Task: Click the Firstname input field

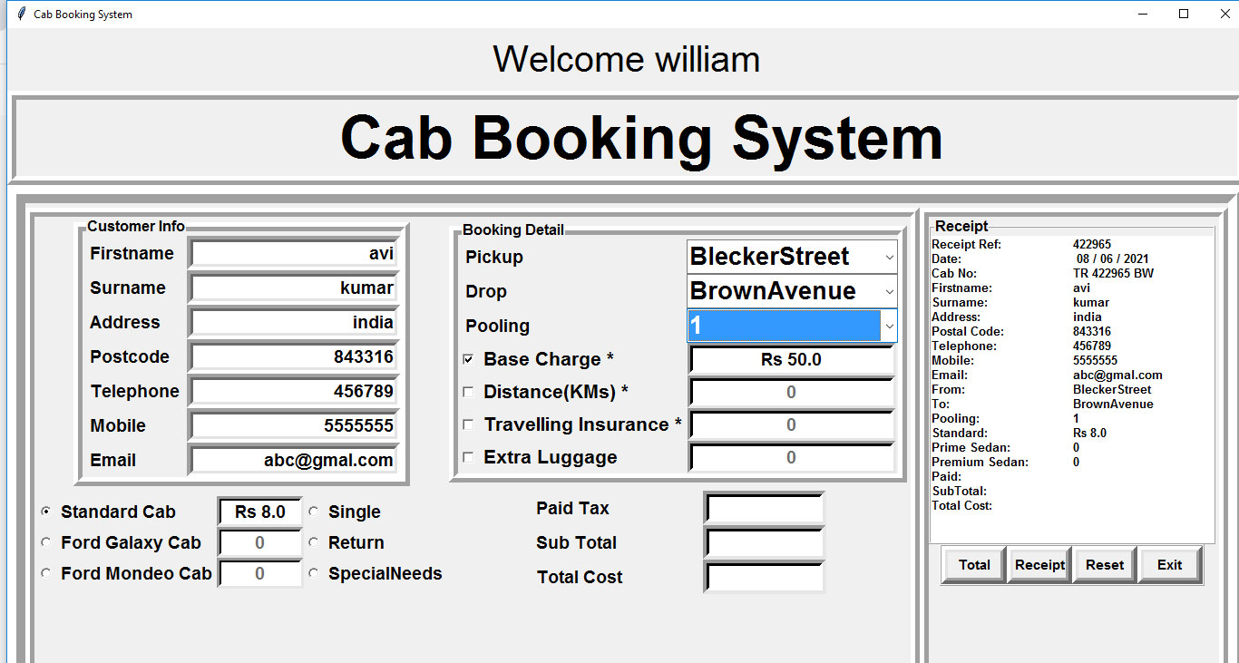Action: point(292,254)
